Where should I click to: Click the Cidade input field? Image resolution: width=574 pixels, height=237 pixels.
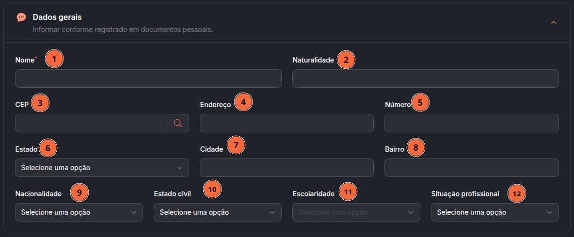(287, 168)
